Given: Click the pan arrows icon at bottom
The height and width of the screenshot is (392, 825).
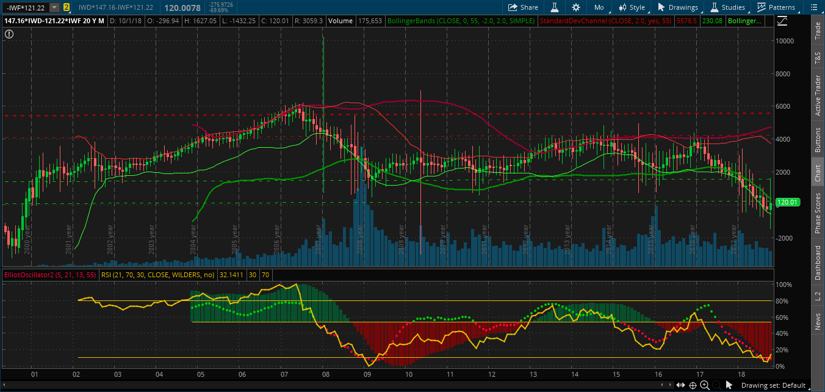Looking at the screenshot, I should pos(680,385).
